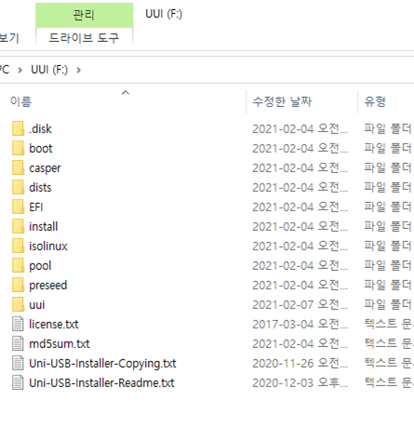Open the 보기 ribbon tab

point(9,38)
